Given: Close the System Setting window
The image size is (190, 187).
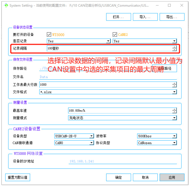Looking at the screenshot, I should [182, 5].
